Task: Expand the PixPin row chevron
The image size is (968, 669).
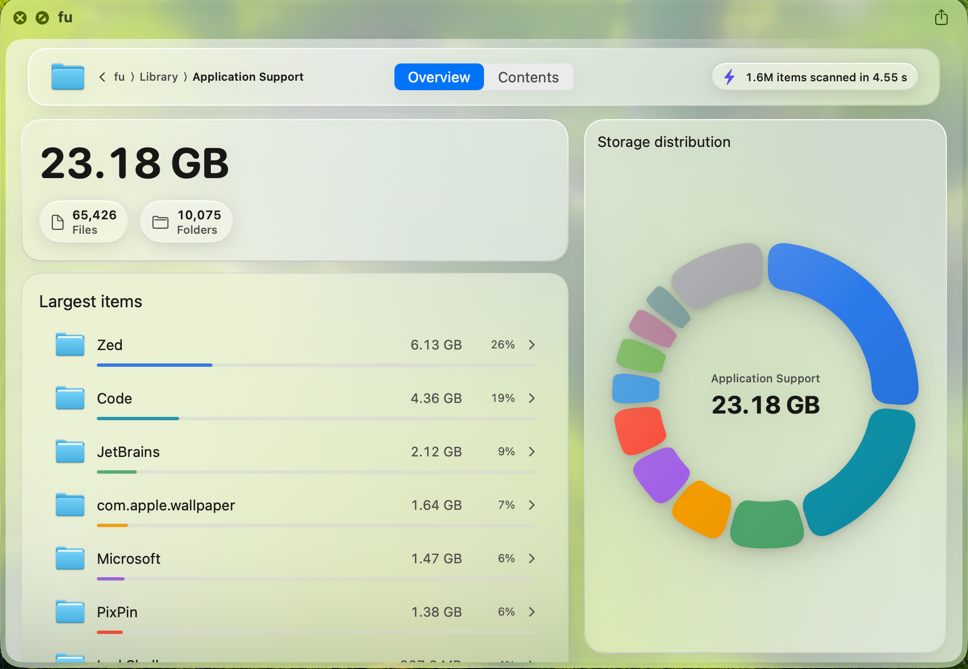Action: (x=532, y=612)
